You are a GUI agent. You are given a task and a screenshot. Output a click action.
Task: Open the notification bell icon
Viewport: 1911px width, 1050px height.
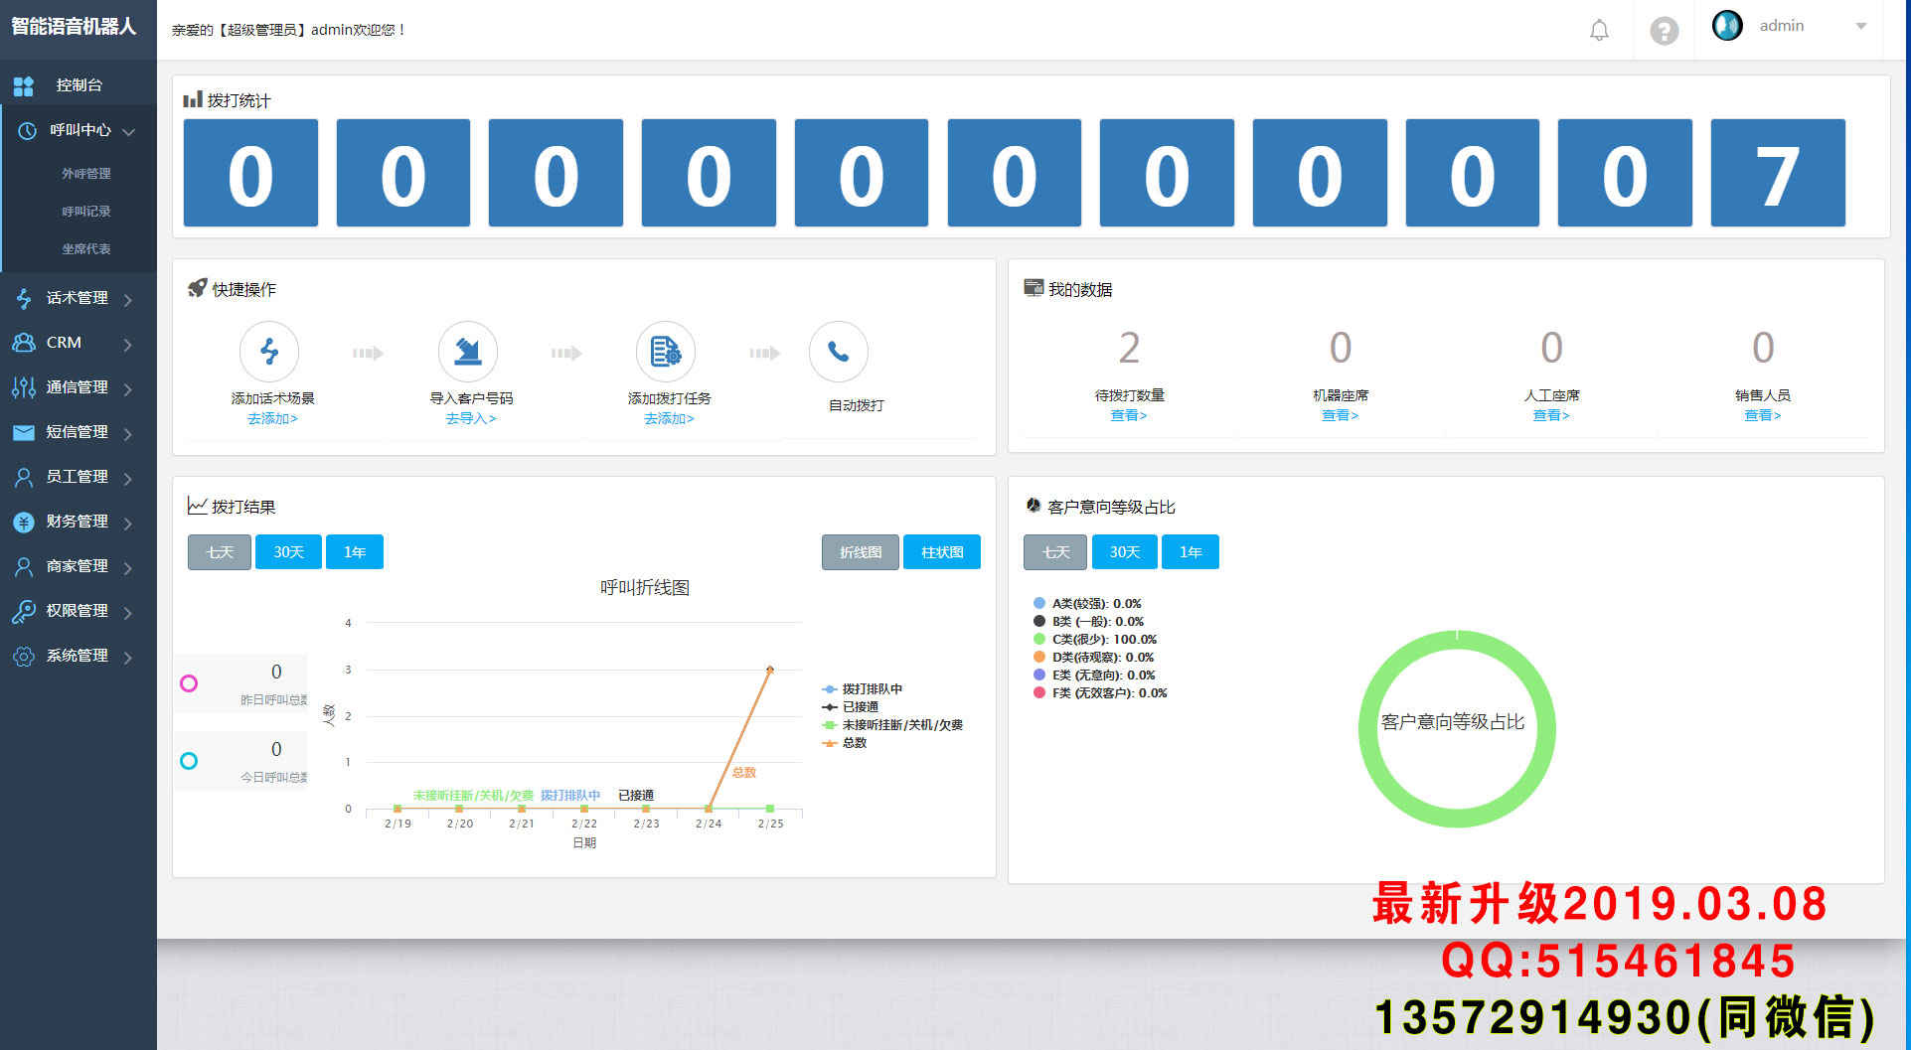1599,30
